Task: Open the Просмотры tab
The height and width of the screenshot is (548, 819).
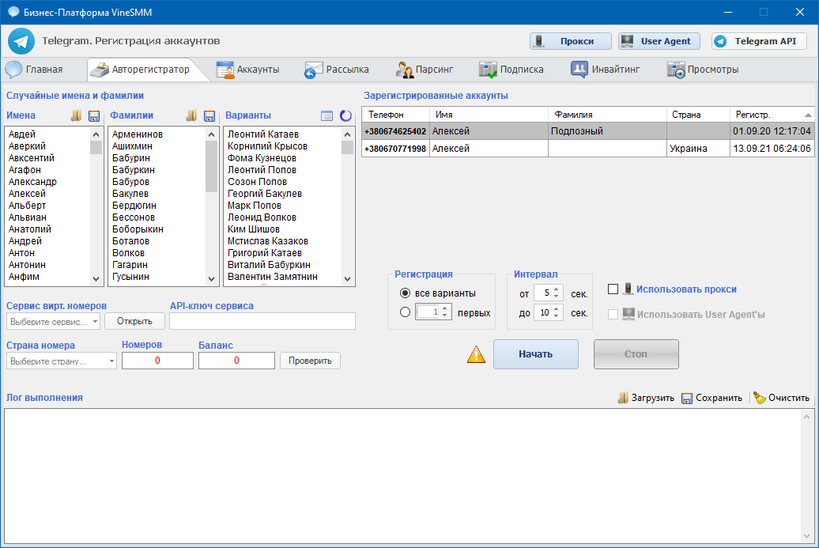Action: point(703,70)
